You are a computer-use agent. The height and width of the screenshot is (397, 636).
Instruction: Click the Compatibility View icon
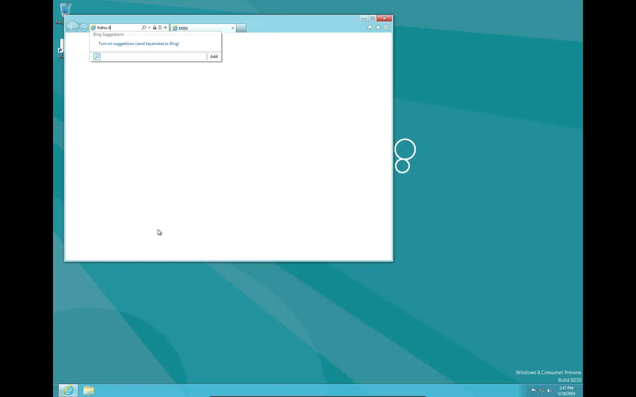tap(160, 28)
